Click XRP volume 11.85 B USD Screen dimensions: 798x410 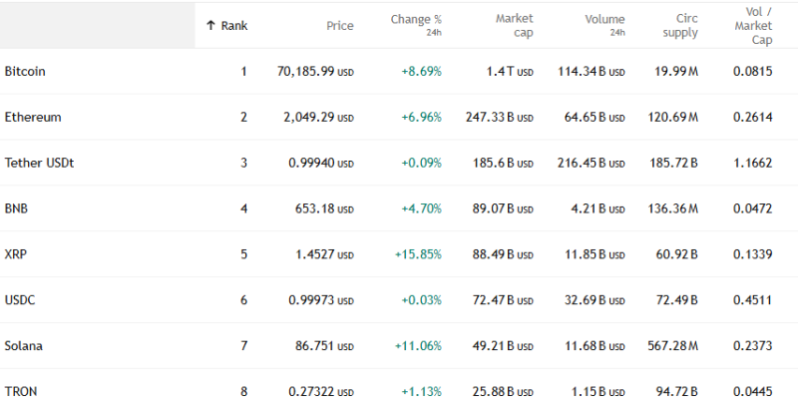tap(595, 254)
